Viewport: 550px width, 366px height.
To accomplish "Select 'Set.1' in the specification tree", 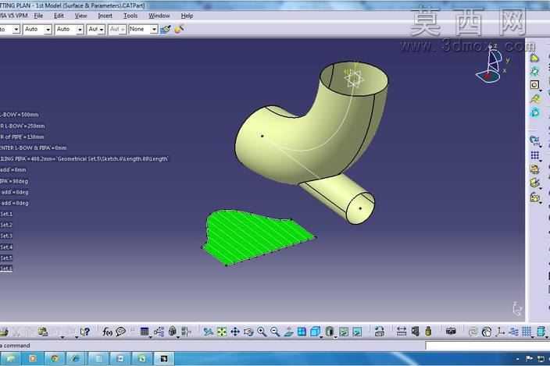I will [x=6, y=214].
